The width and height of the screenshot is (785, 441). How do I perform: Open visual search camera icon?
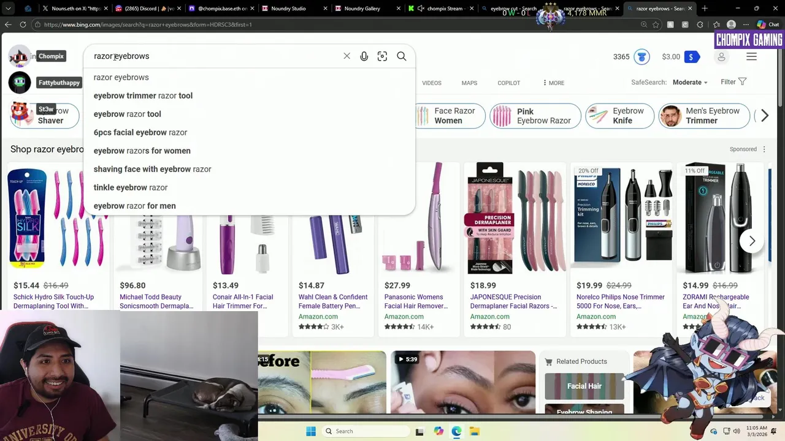[x=382, y=56]
